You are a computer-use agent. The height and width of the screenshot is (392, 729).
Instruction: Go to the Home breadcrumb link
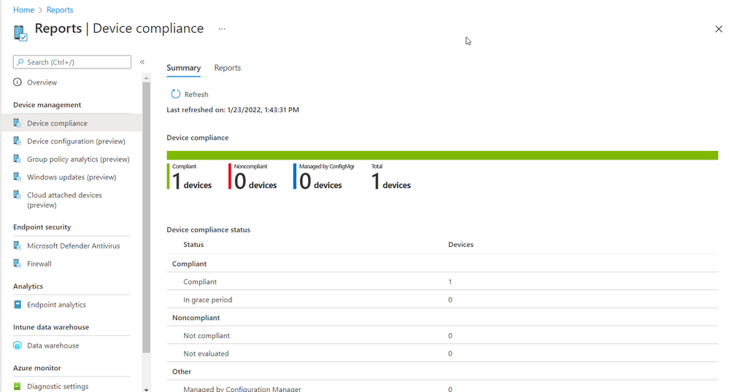coord(23,10)
